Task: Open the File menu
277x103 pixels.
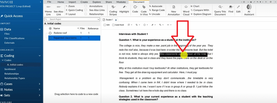Action: click(x=49, y=2)
